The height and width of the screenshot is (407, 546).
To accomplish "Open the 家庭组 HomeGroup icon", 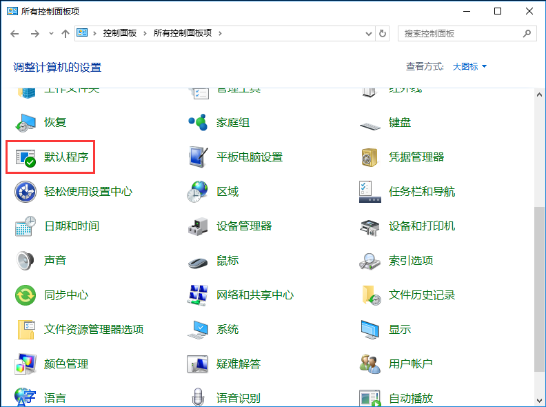I will coord(198,122).
